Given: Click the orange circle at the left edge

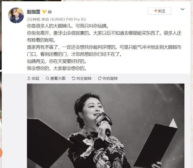Looking at the screenshot, I should [x=1, y=153].
